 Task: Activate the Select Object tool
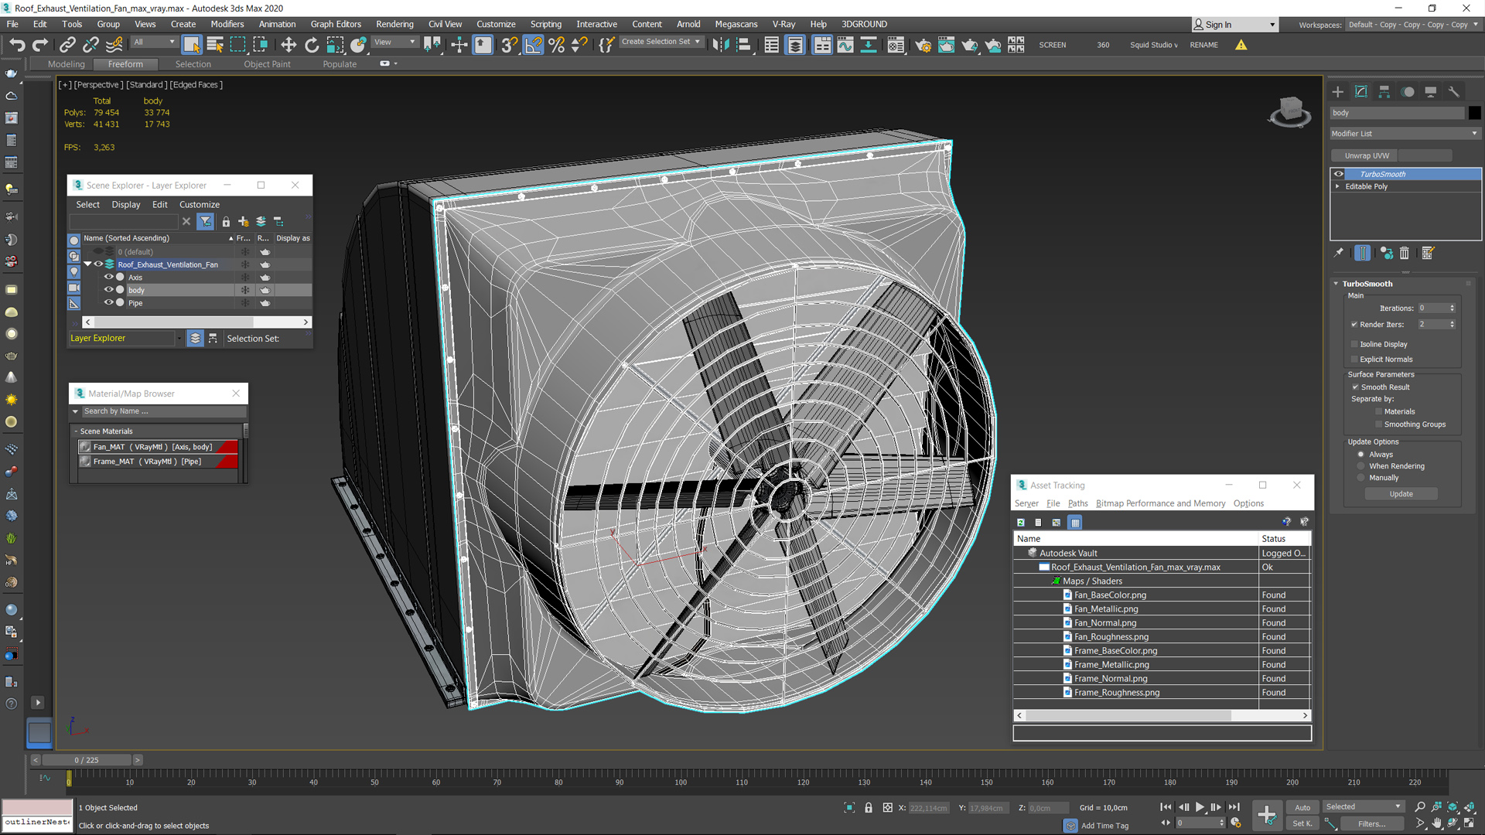pos(192,45)
